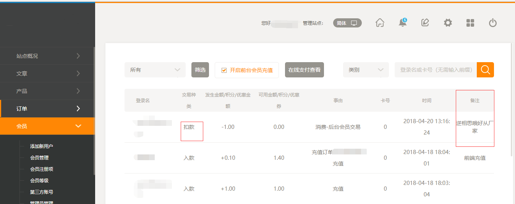Expand the 产品 sidebar section
The height and width of the screenshot is (204, 515).
tap(47, 91)
